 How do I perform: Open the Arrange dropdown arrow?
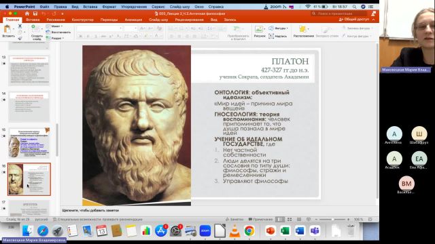pyautogui.click(x=308, y=28)
